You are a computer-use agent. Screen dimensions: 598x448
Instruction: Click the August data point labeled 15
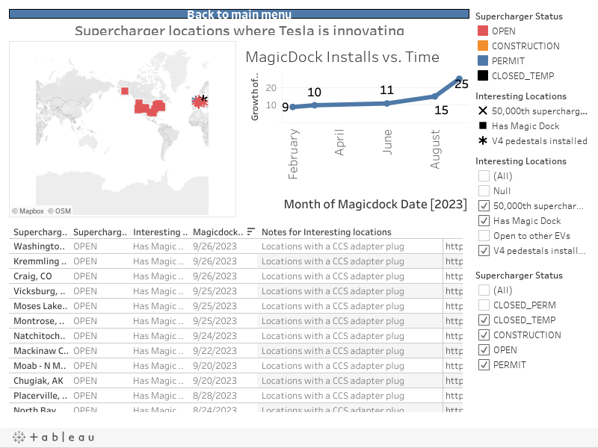(x=435, y=96)
